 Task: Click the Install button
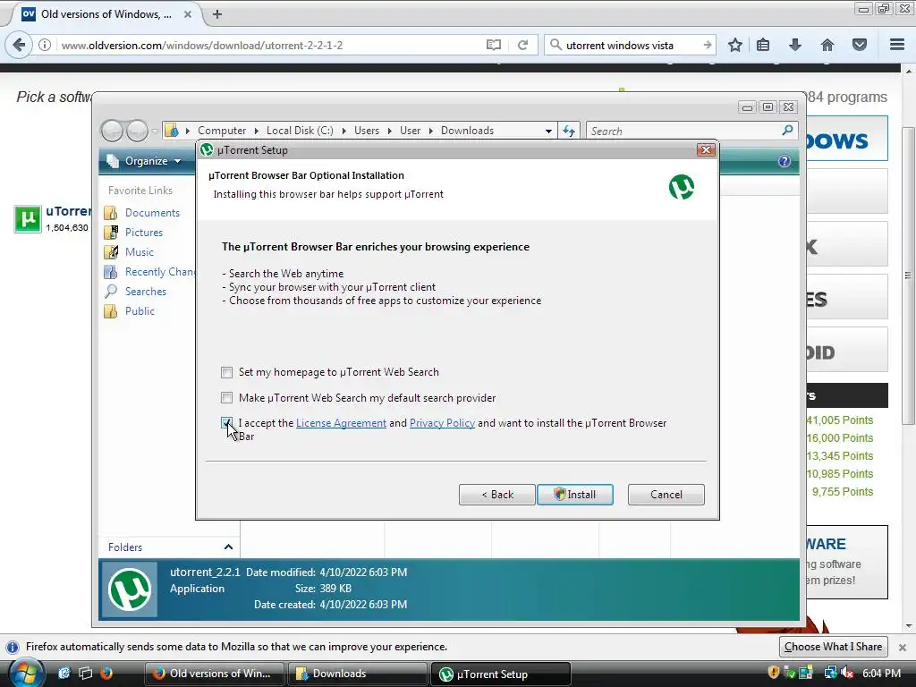tap(575, 494)
